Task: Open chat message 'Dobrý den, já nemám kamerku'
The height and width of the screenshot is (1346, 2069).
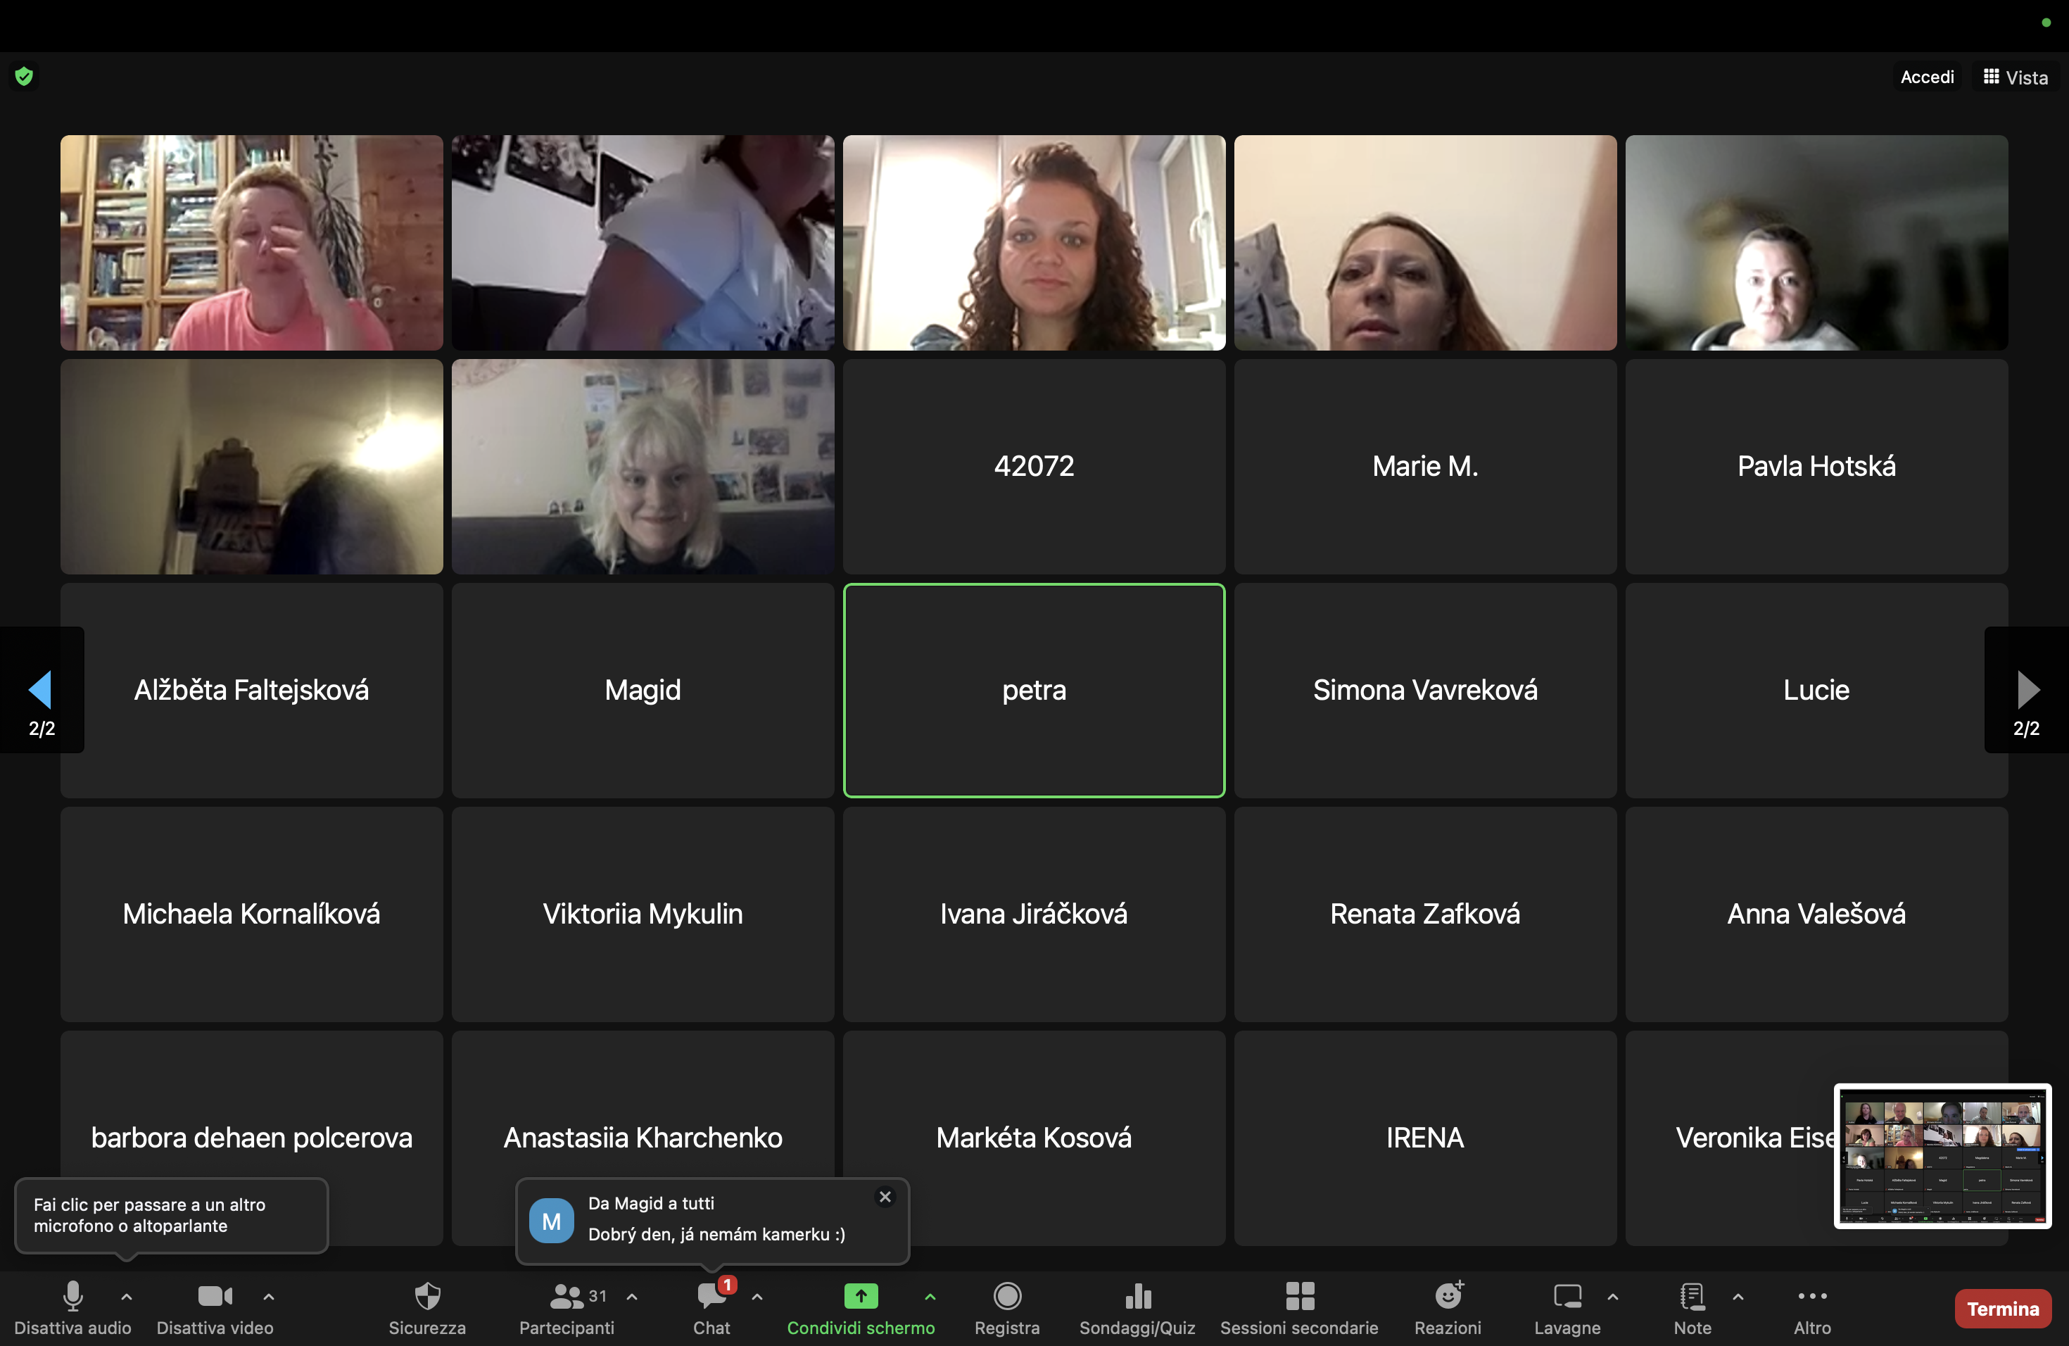Action: click(716, 1234)
